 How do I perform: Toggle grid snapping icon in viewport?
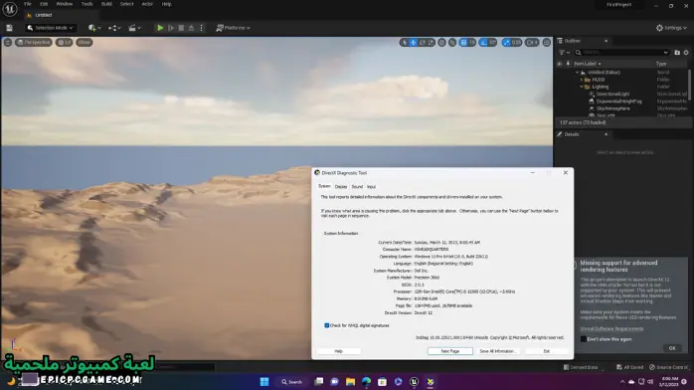pos(463,43)
